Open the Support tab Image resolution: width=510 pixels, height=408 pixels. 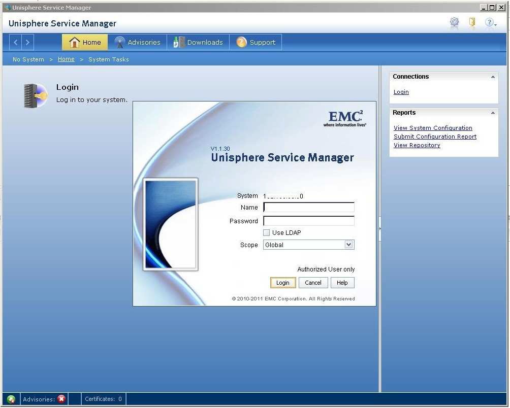[x=256, y=42]
